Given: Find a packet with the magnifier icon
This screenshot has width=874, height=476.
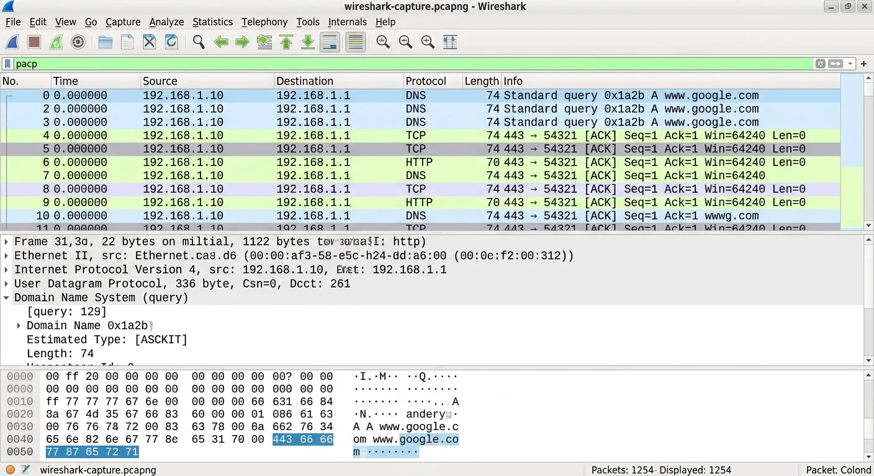Looking at the screenshot, I should click(199, 42).
